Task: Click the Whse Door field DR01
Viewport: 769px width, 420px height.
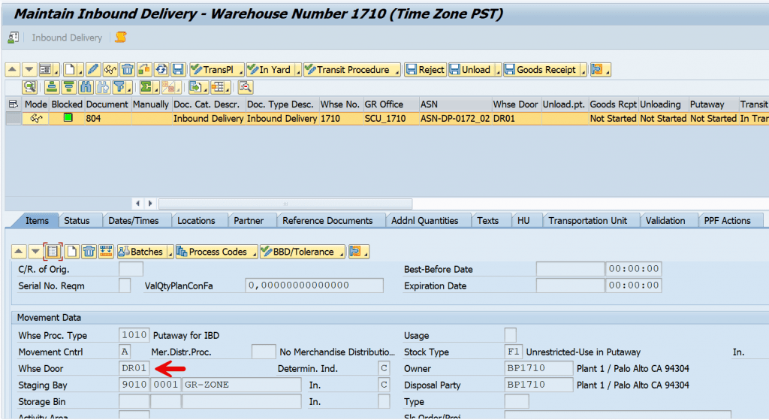Action: tap(134, 368)
